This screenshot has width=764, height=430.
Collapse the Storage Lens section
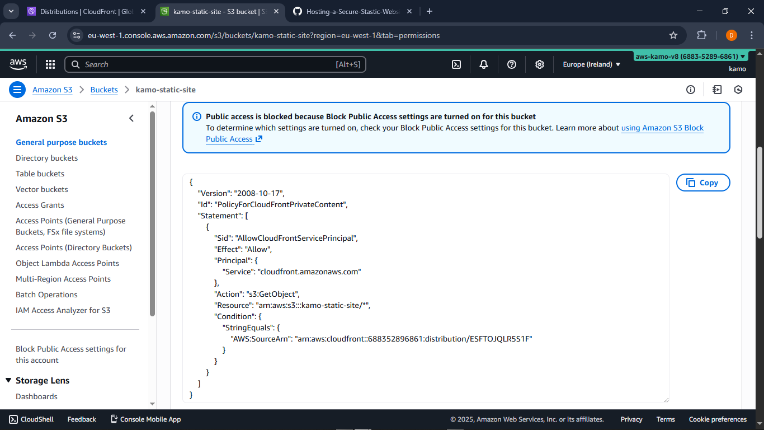(8, 380)
